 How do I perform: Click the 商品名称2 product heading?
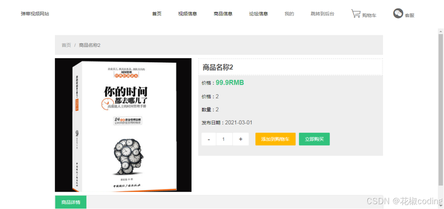[218, 67]
